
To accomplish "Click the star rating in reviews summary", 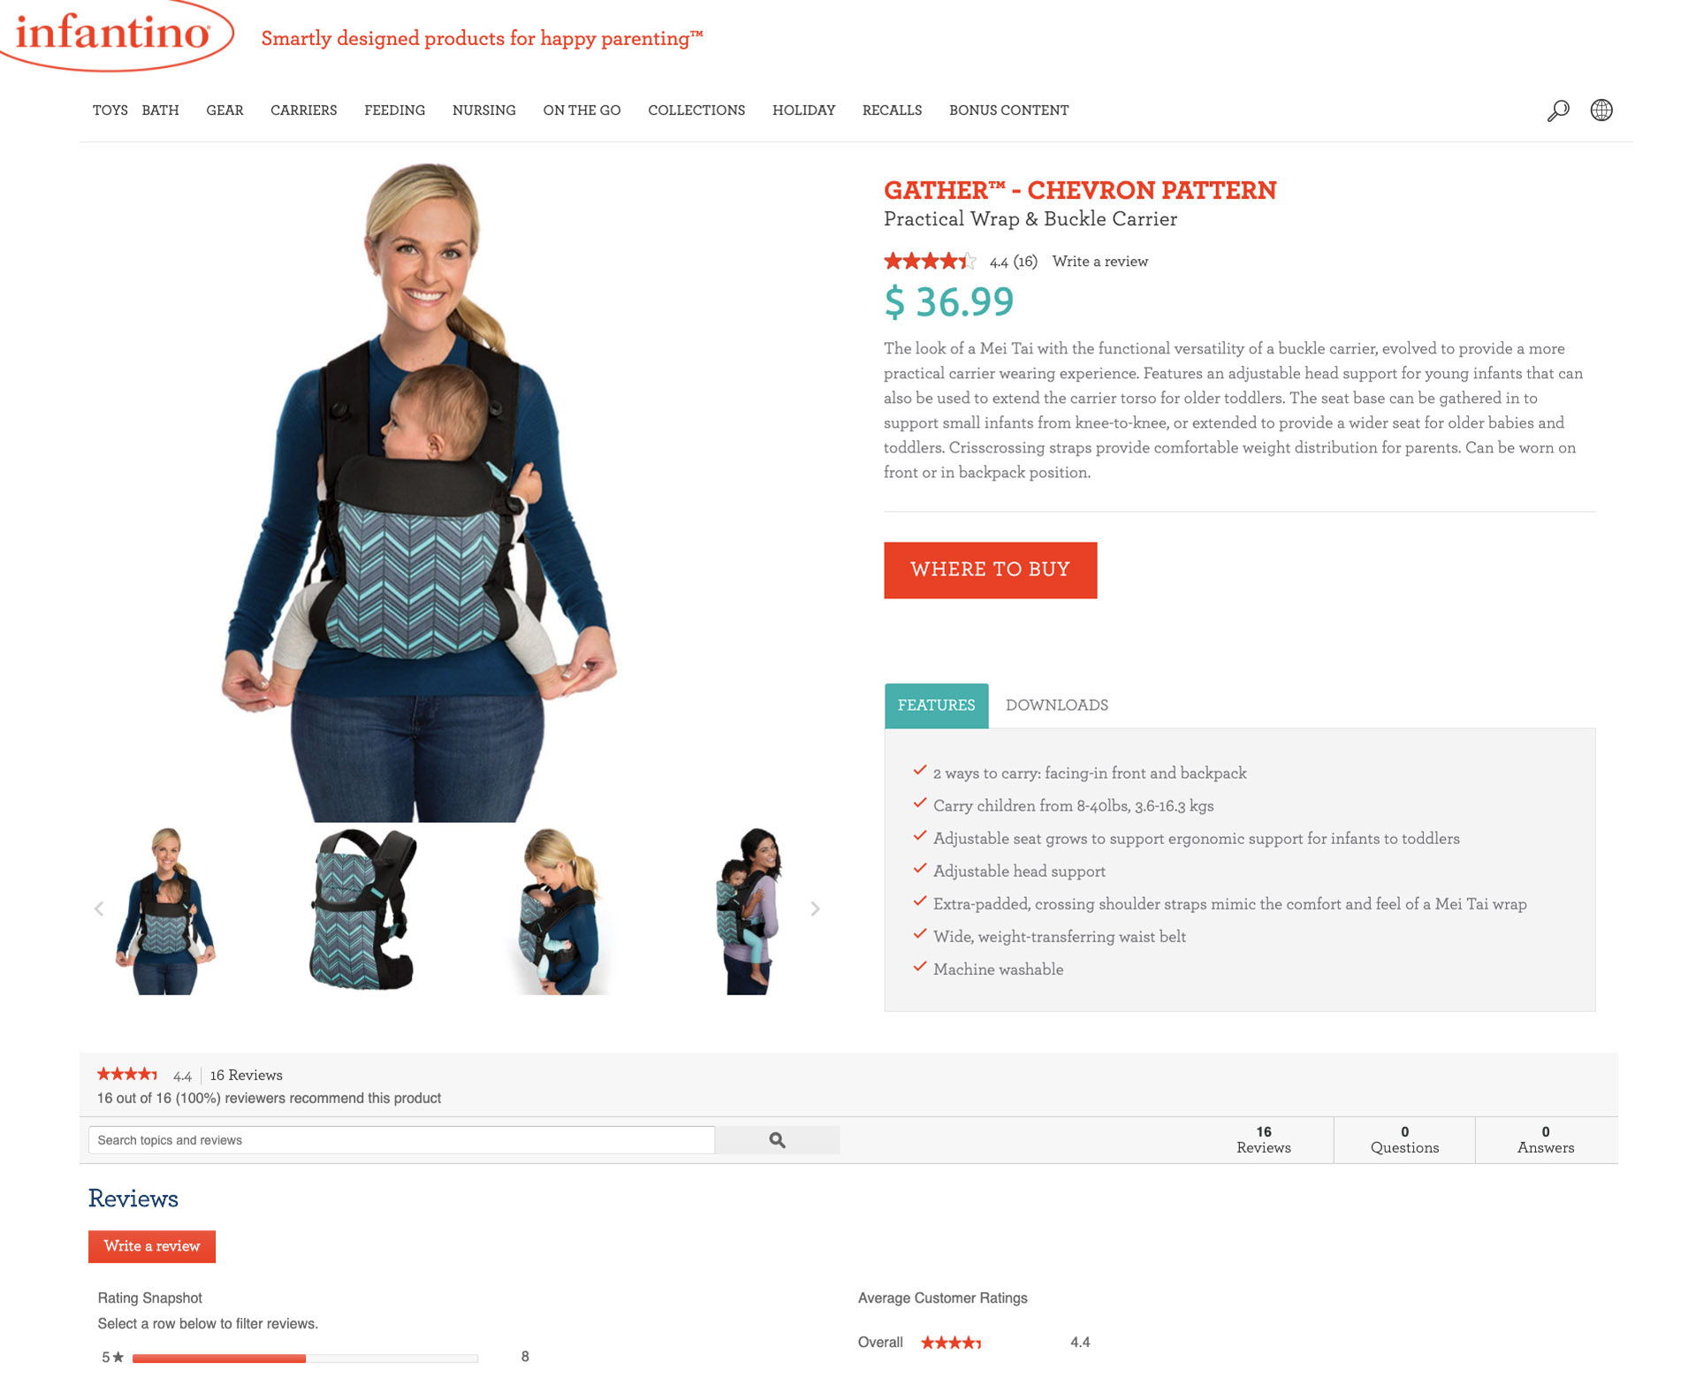I will coord(127,1075).
